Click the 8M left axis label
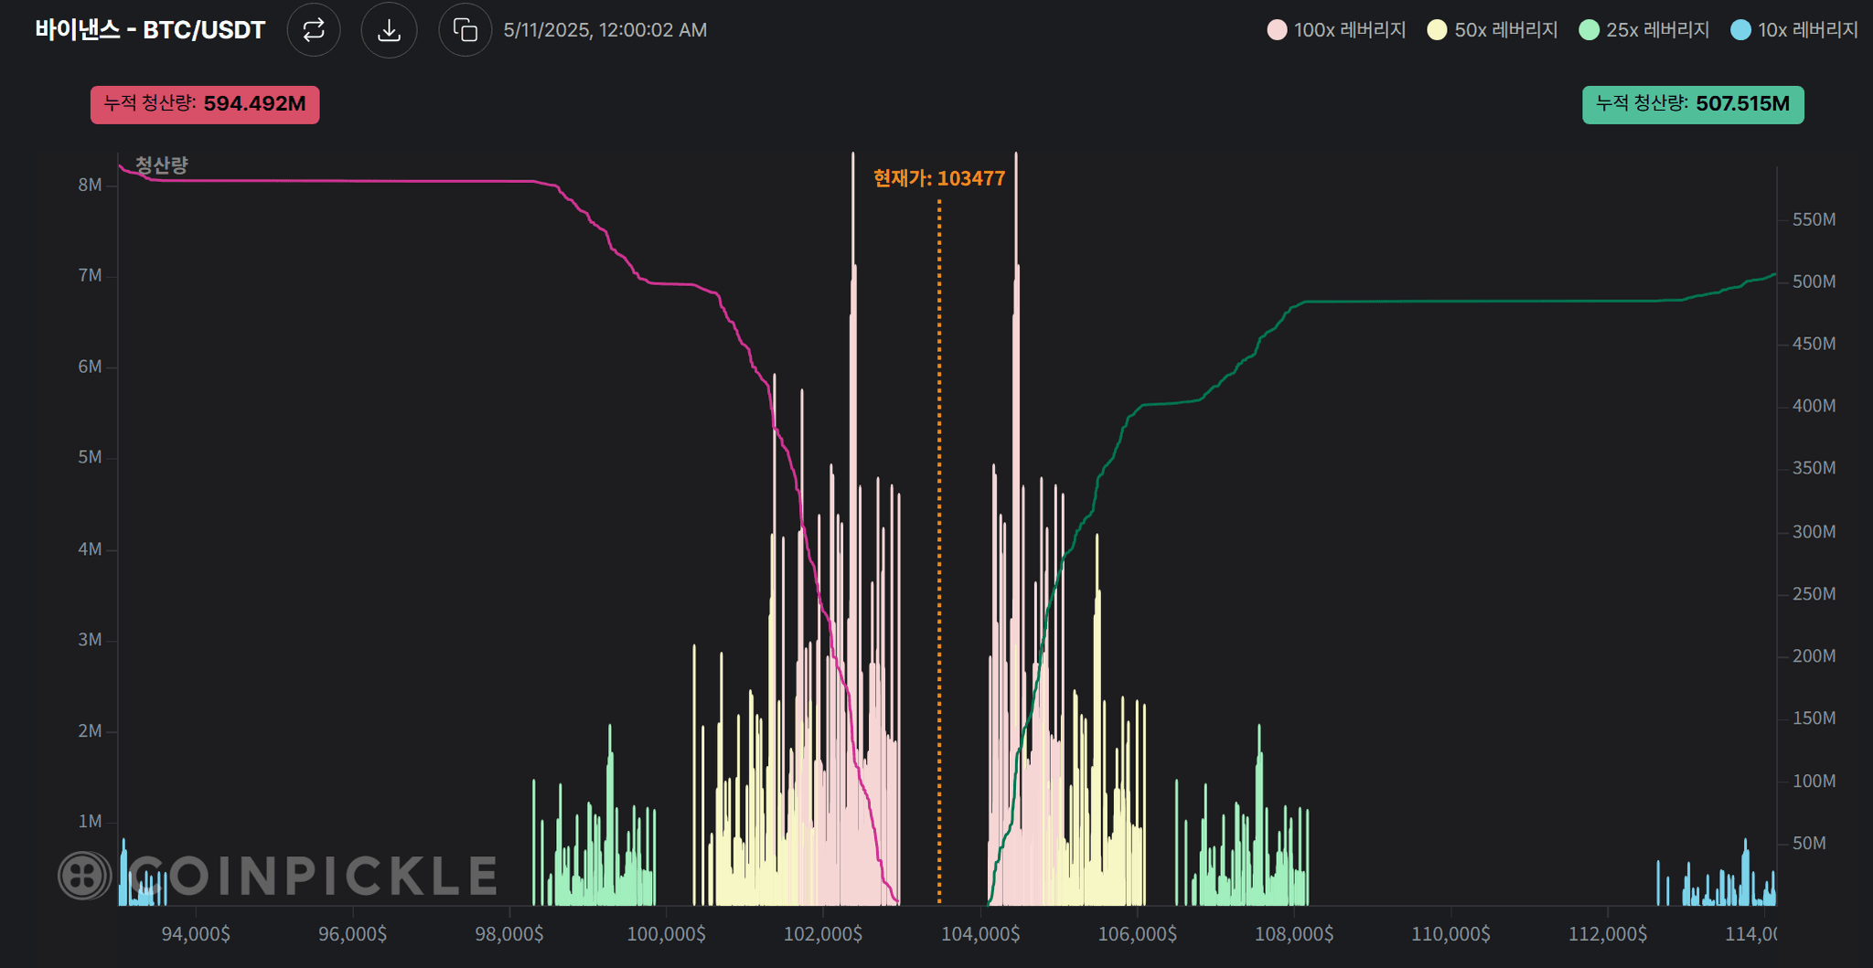 (90, 185)
